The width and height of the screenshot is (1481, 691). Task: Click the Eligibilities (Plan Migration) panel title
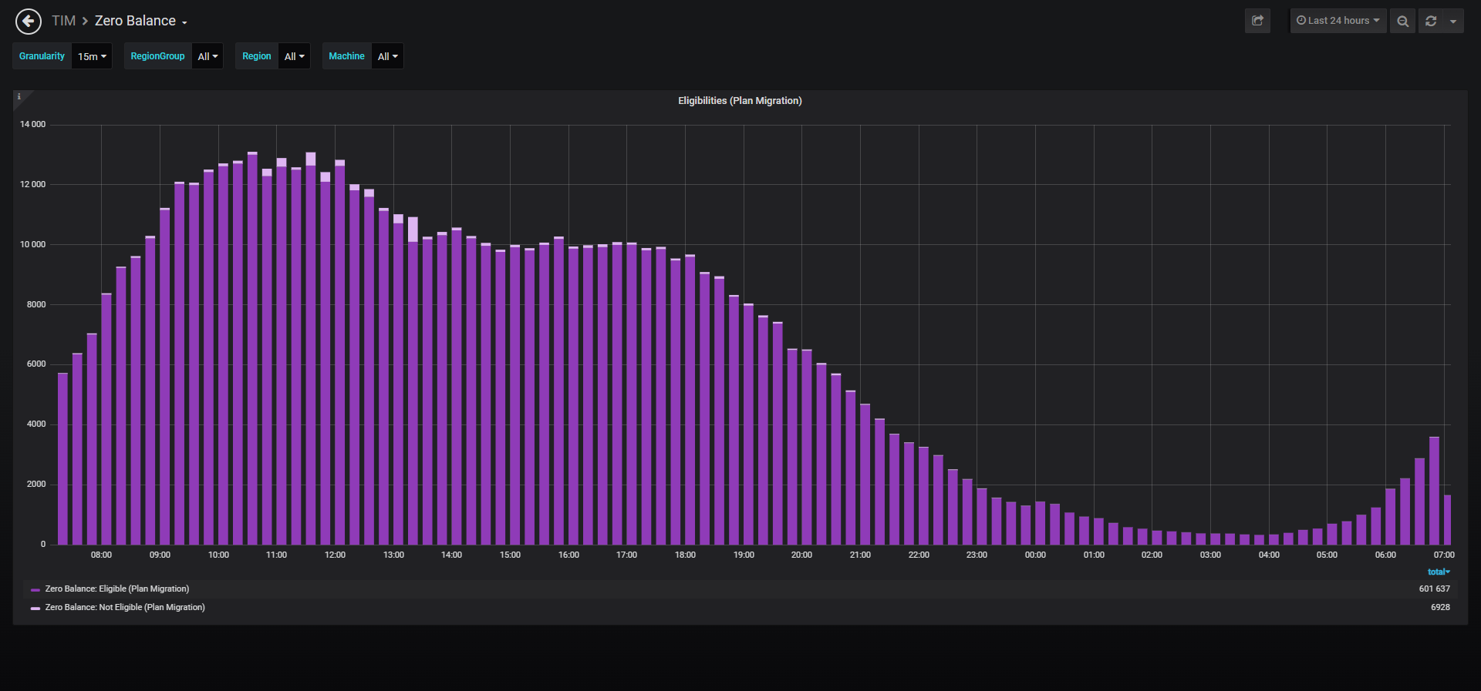pos(740,101)
